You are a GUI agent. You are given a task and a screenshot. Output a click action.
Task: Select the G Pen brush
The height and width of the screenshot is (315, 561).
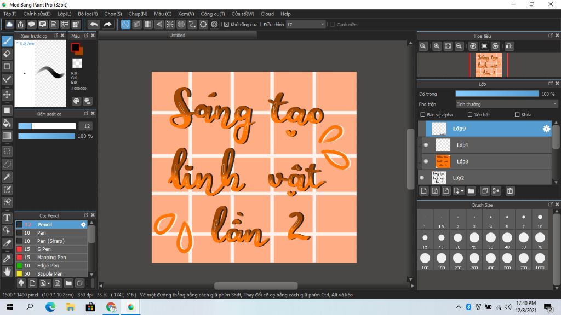(x=44, y=249)
